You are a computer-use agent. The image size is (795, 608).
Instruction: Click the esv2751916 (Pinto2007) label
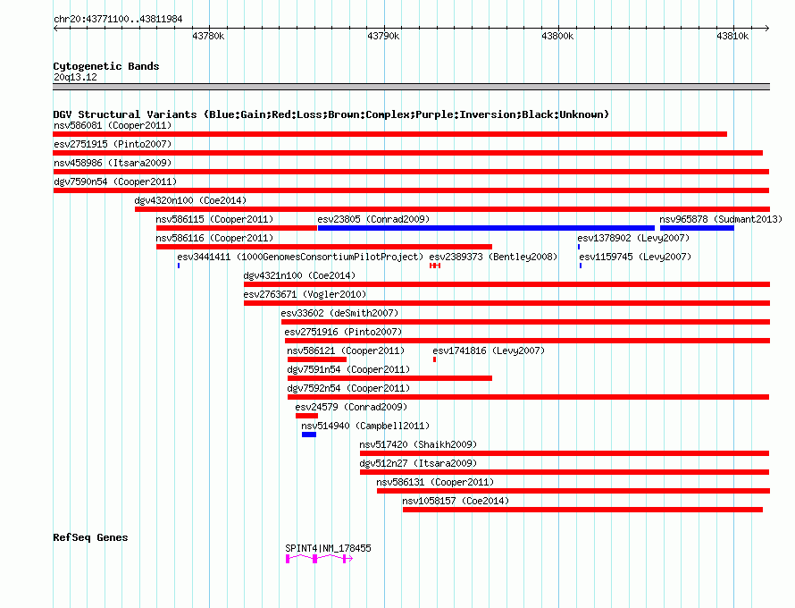(343, 332)
